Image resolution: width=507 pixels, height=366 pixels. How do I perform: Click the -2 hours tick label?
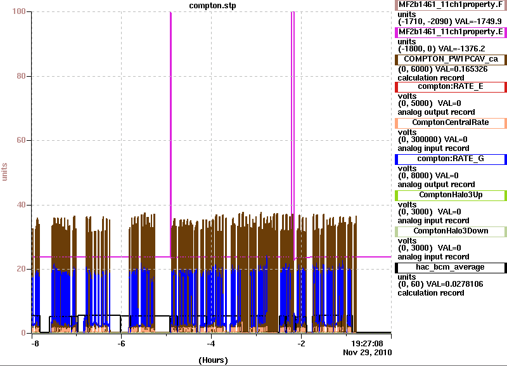tap(301, 344)
